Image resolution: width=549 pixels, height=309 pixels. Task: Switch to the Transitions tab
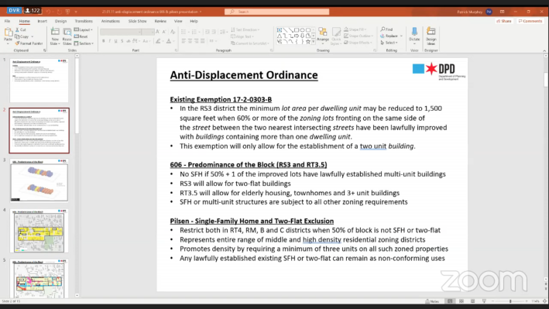(x=84, y=22)
